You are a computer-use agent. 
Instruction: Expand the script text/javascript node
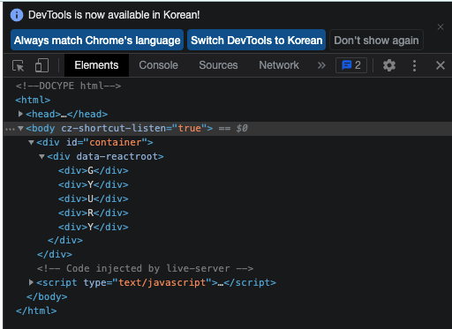(x=31, y=282)
